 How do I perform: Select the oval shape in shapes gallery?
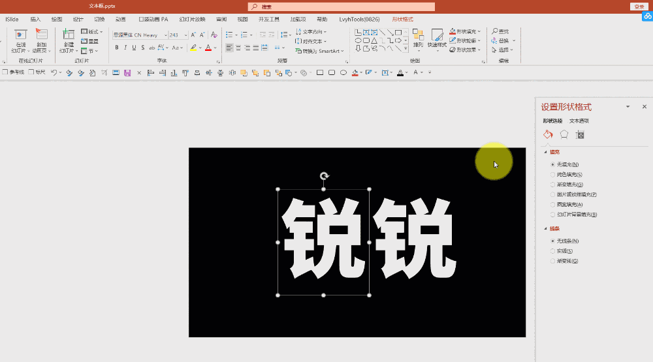click(358, 40)
